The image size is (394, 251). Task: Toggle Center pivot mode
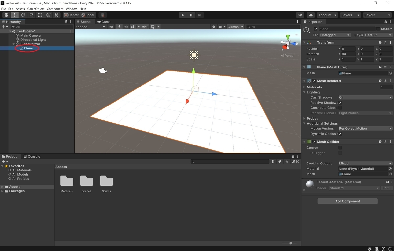(x=72, y=15)
